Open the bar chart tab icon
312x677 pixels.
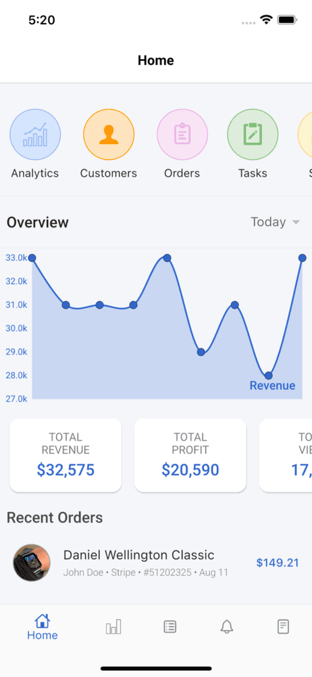tap(113, 626)
